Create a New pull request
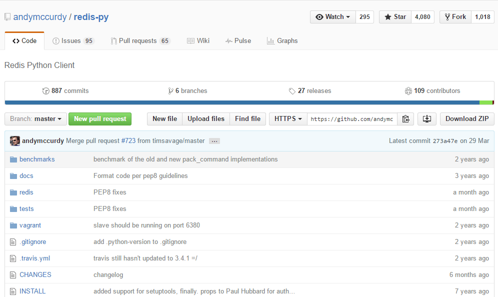The height and width of the screenshot is (297, 498). 100,119
